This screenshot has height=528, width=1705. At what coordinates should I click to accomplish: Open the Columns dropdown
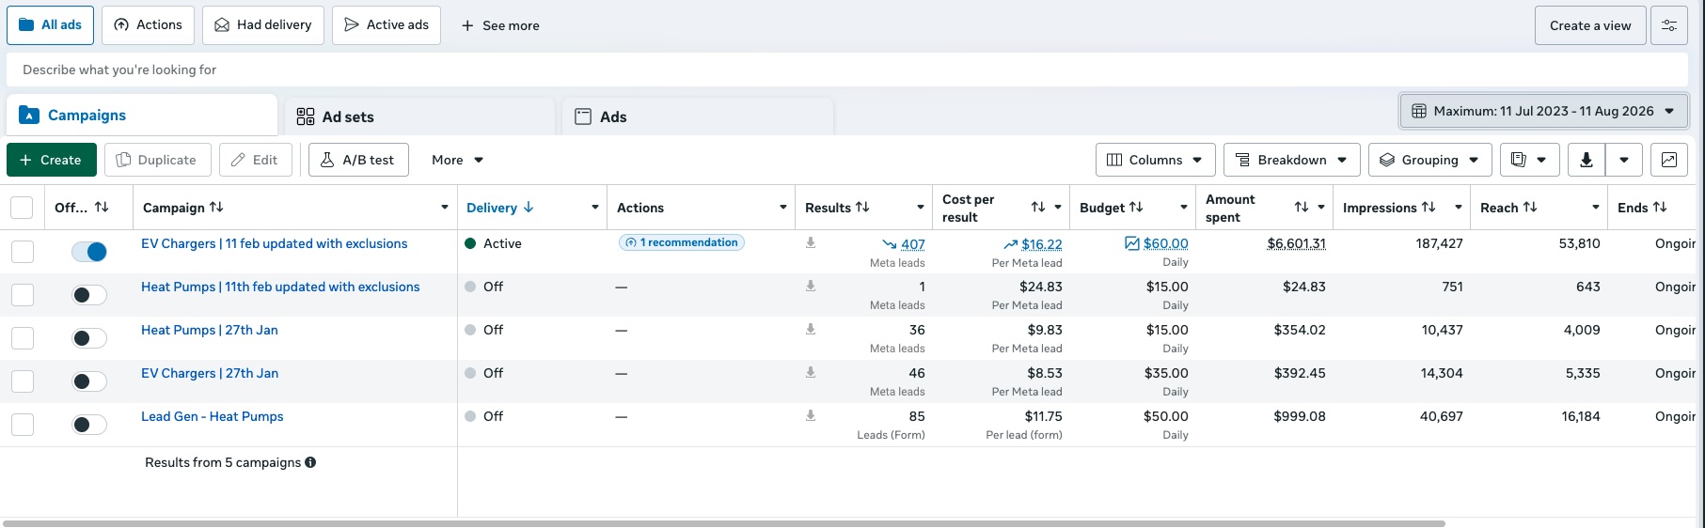pyautogui.click(x=1155, y=160)
